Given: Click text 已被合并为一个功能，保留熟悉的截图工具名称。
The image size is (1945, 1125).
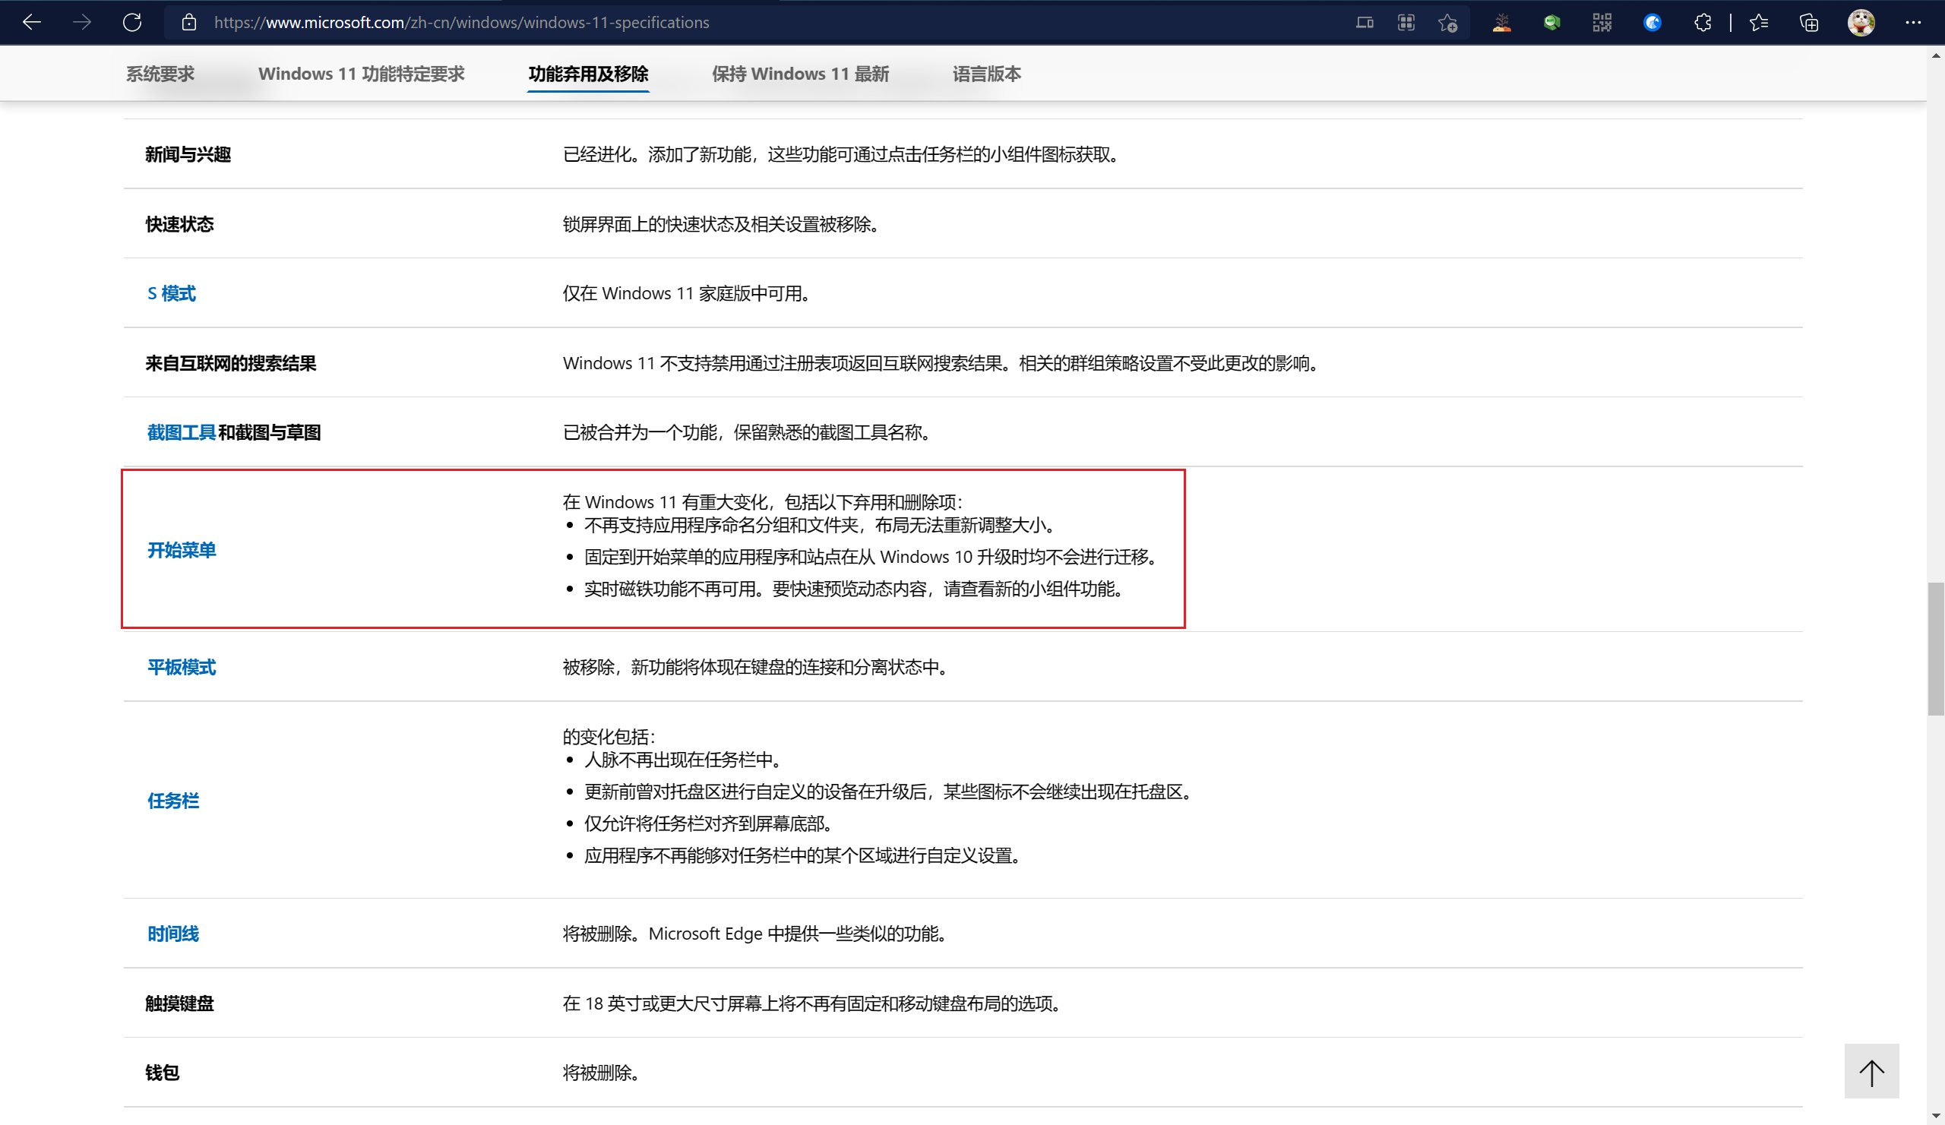Looking at the screenshot, I should coord(746,432).
